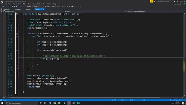Open the Debug menu
186x105 pixels.
coord(24,4)
